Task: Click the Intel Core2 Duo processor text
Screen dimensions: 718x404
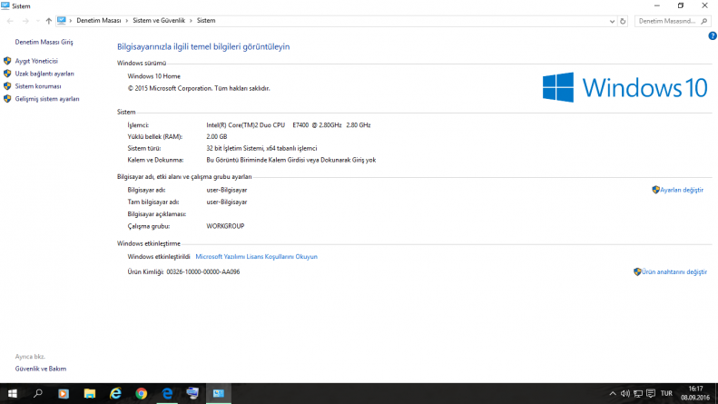Action: click(289, 125)
